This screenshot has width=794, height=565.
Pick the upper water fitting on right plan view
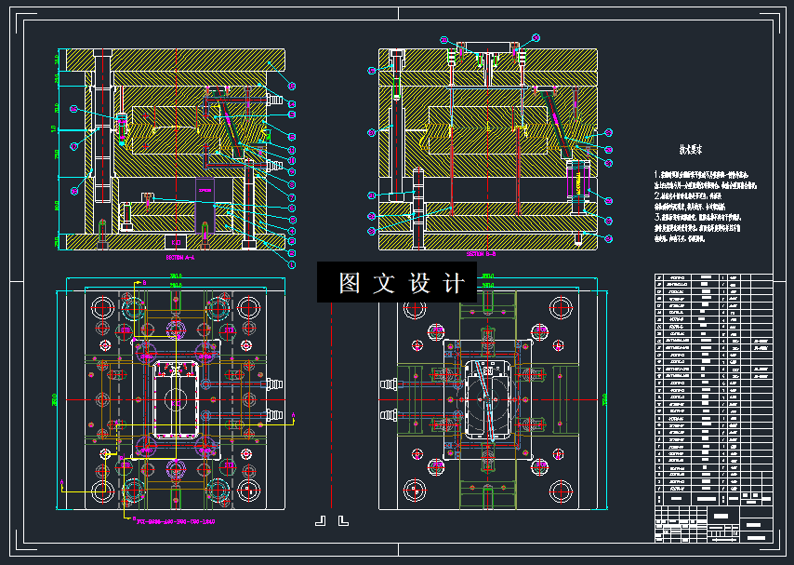(x=389, y=383)
